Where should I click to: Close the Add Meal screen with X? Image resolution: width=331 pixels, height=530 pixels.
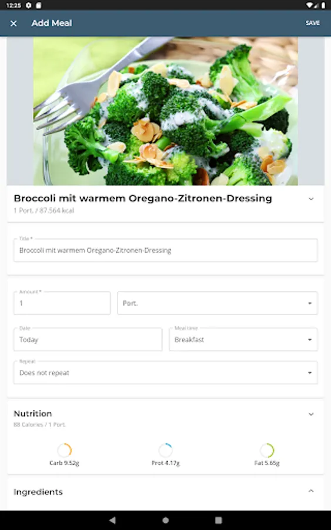(14, 24)
